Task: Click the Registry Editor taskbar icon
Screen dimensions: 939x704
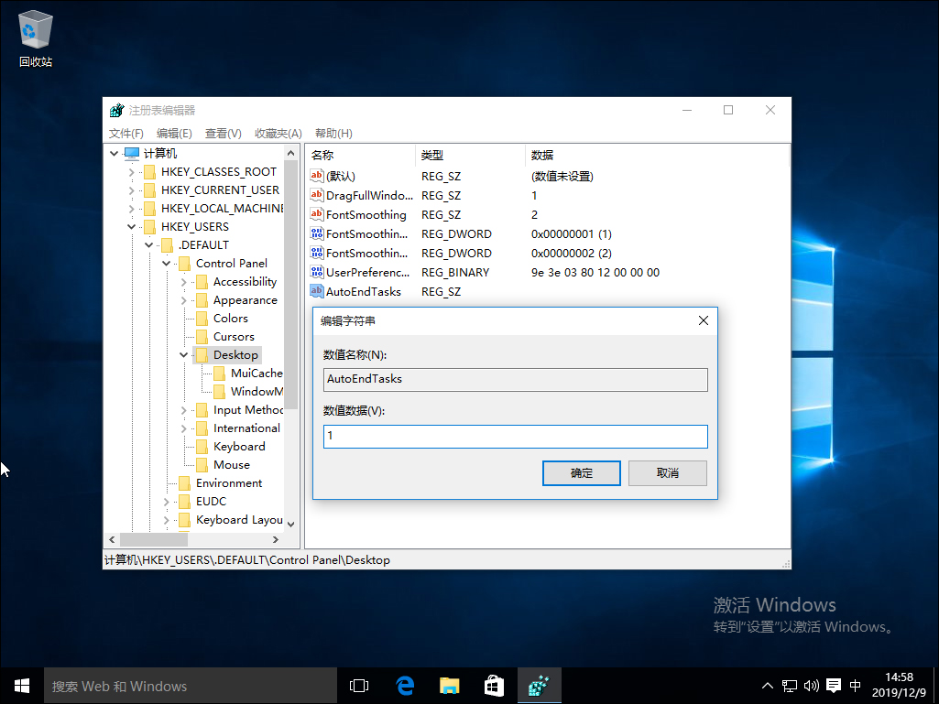Action: [540, 685]
